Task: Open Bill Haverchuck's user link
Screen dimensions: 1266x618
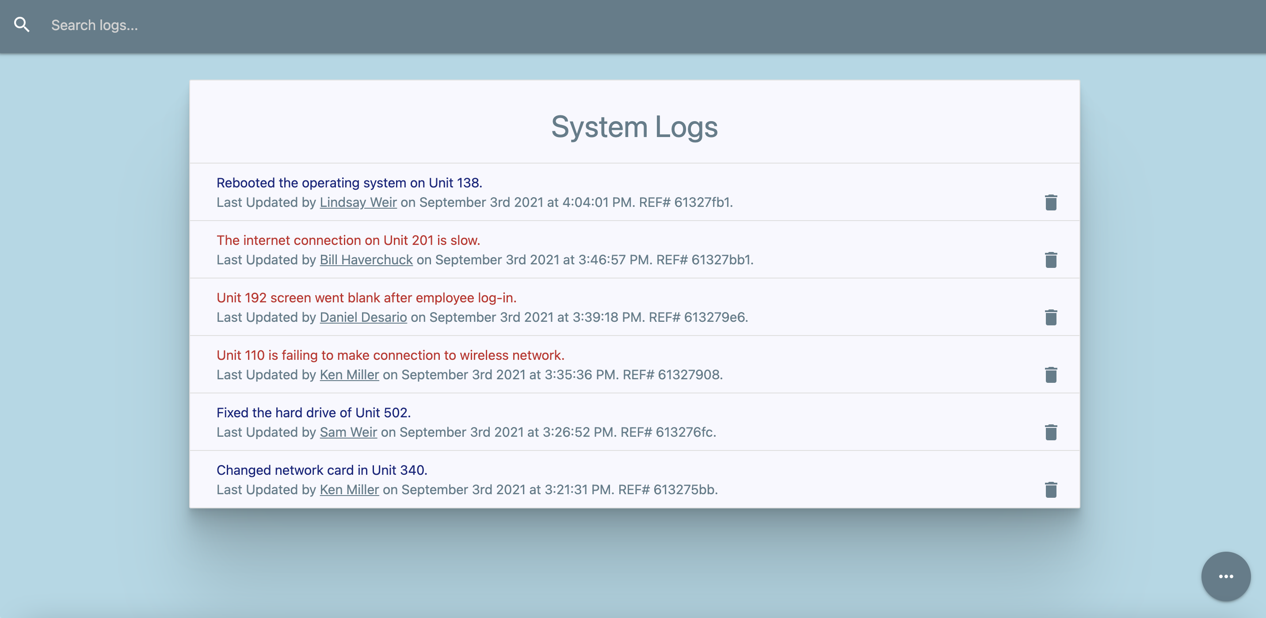Action: 366,260
